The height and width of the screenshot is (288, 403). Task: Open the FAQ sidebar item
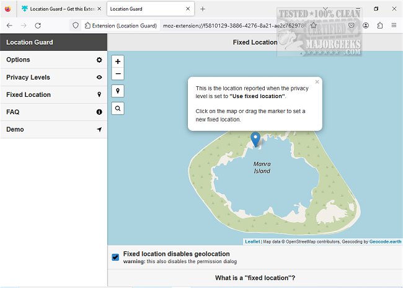point(53,112)
